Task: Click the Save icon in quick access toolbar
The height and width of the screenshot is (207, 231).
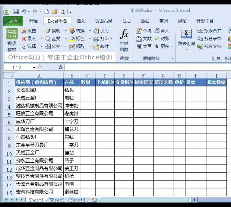Action: click(16, 12)
